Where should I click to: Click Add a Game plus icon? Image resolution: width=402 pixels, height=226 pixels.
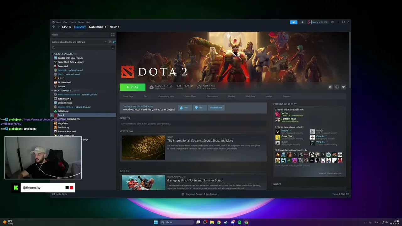54,194
